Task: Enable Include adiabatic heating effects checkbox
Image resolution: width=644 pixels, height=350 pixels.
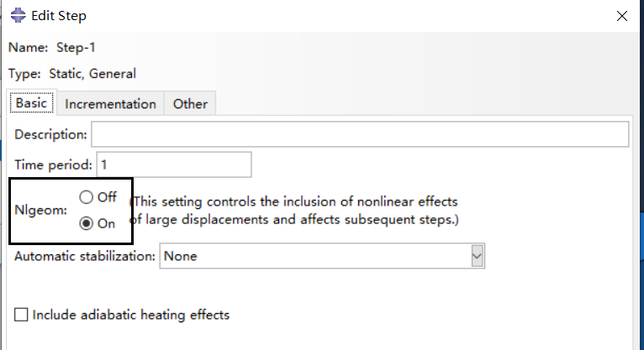Action: pyautogui.click(x=21, y=316)
